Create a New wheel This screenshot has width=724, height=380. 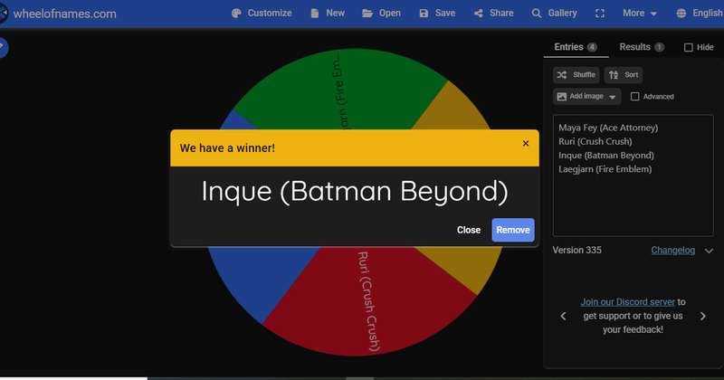tap(328, 13)
